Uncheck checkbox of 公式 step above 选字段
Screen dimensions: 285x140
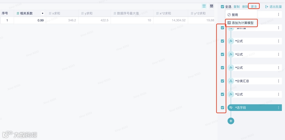click(222, 94)
